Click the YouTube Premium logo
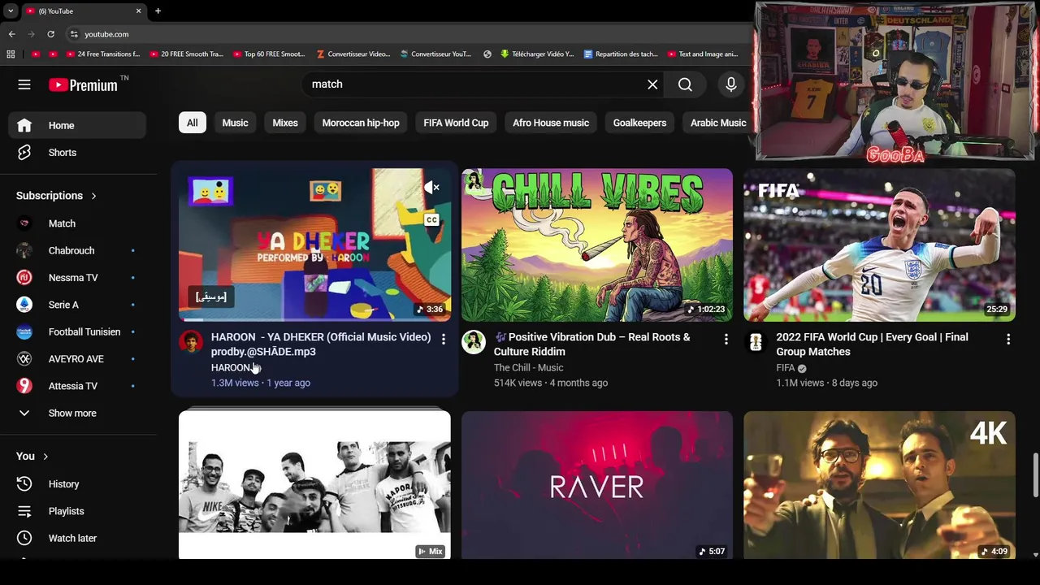 tap(83, 84)
